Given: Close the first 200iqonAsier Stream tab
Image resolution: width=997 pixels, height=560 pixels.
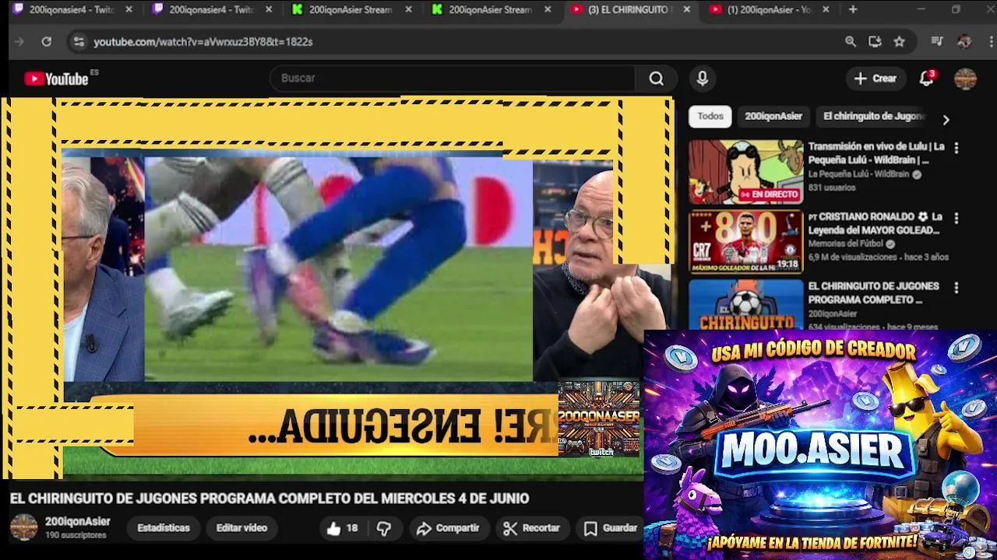Looking at the screenshot, I should [x=407, y=9].
